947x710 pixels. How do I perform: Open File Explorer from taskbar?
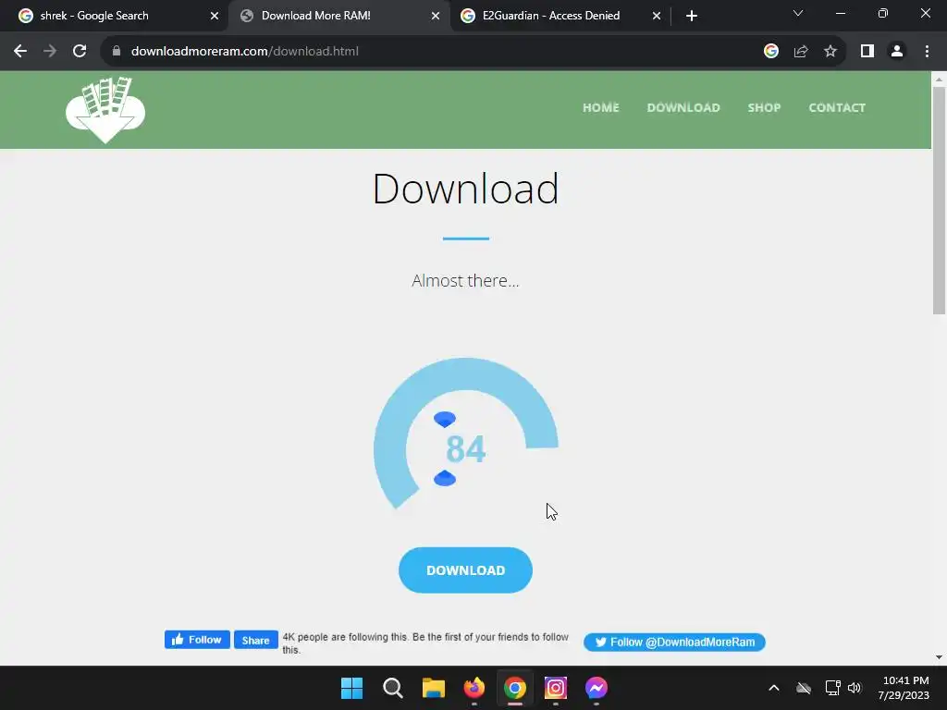(x=433, y=688)
